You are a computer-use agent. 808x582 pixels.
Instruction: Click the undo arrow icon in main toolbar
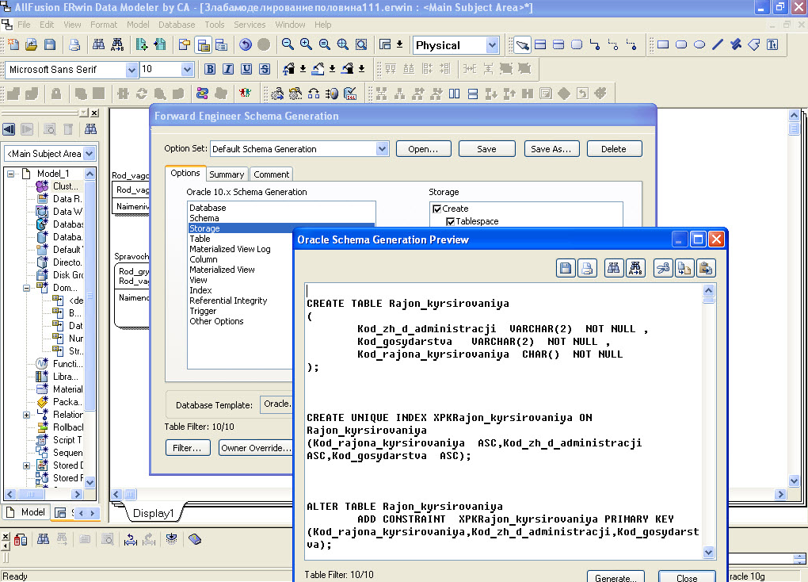click(246, 45)
